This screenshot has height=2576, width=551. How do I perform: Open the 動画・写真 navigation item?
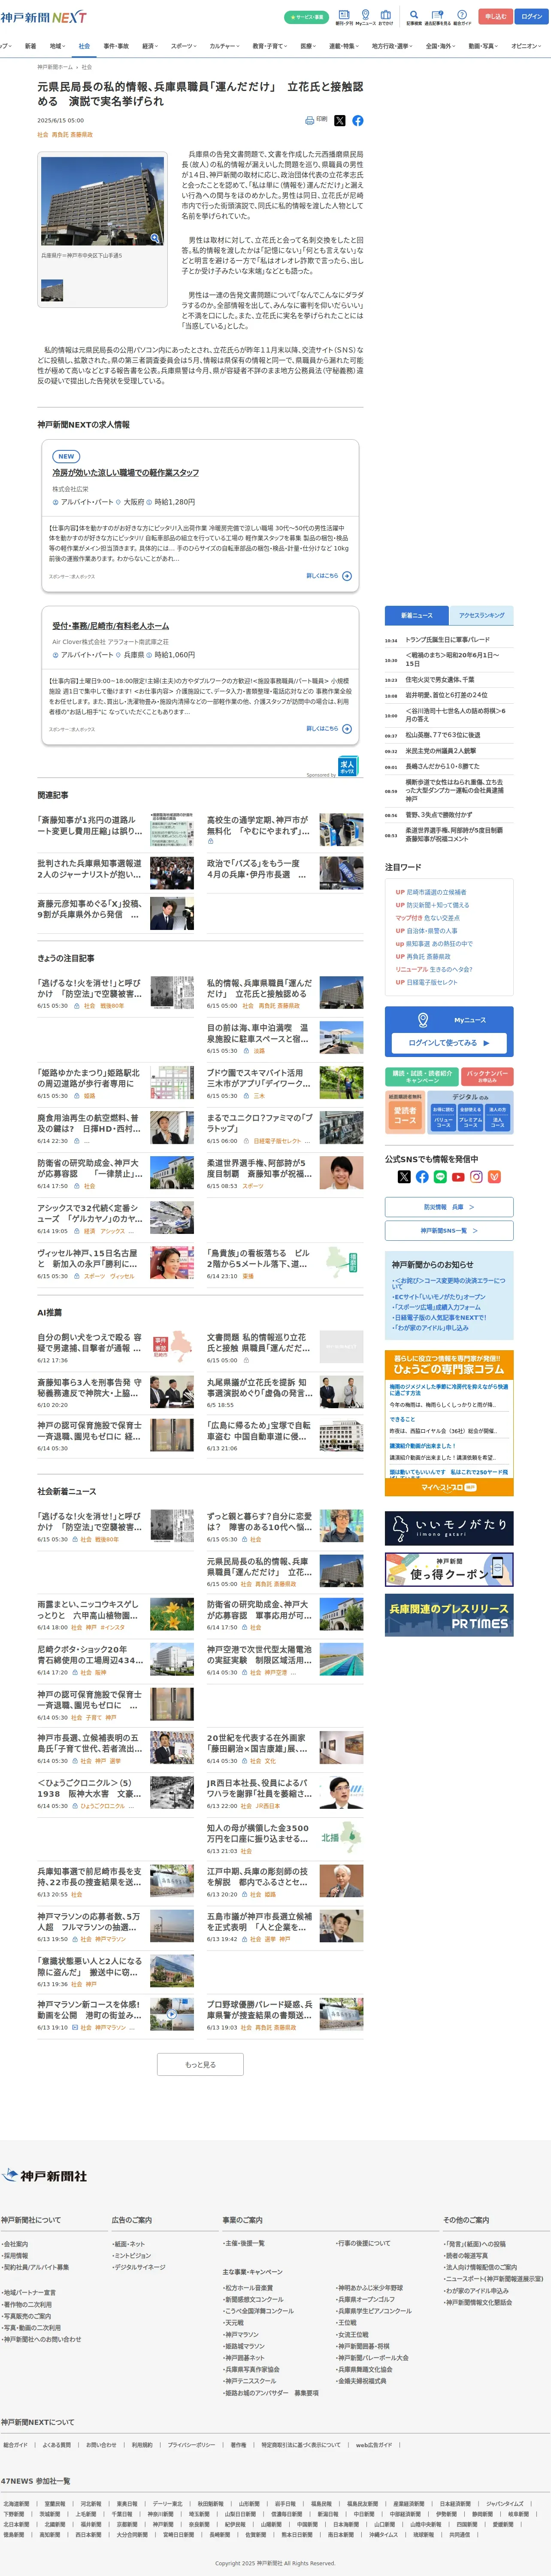pos(483,46)
